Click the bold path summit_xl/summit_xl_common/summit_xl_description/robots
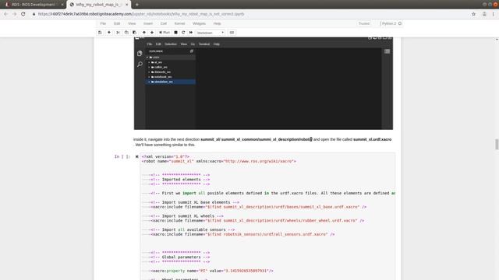The height and width of the screenshot is (280, 499). pyautogui.click(x=256, y=139)
